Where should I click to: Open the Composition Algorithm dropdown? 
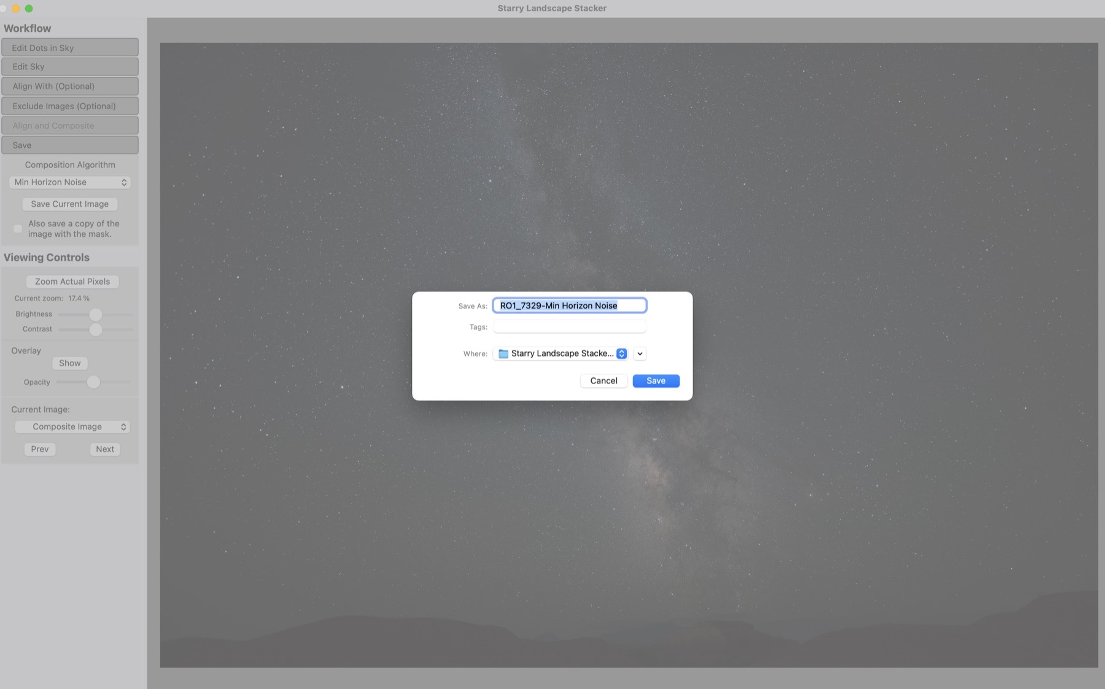click(70, 182)
